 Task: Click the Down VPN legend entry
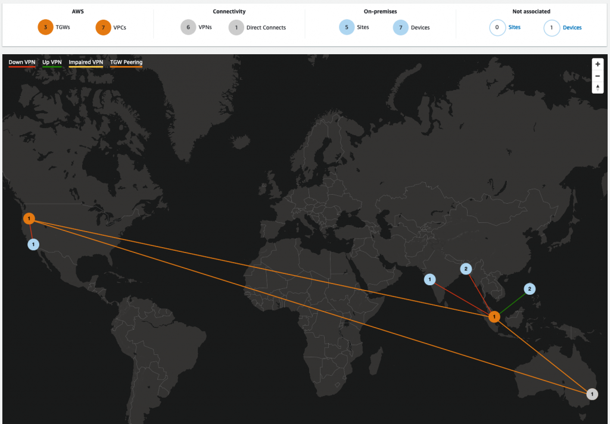(22, 63)
